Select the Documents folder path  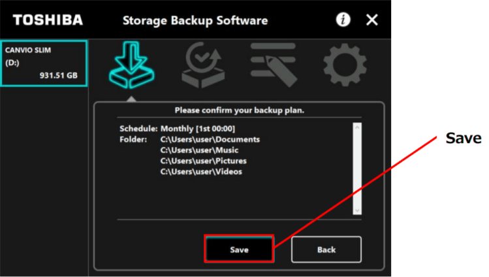[x=210, y=139]
